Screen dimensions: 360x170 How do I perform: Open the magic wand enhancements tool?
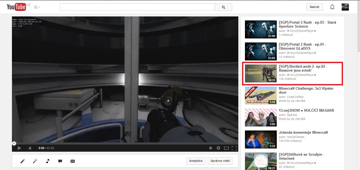[35, 161]
